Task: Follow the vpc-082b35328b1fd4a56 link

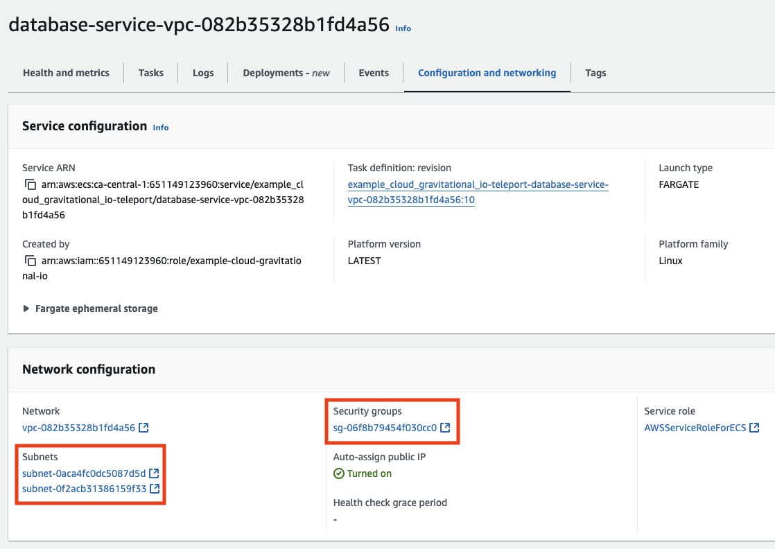Action: 78,428
